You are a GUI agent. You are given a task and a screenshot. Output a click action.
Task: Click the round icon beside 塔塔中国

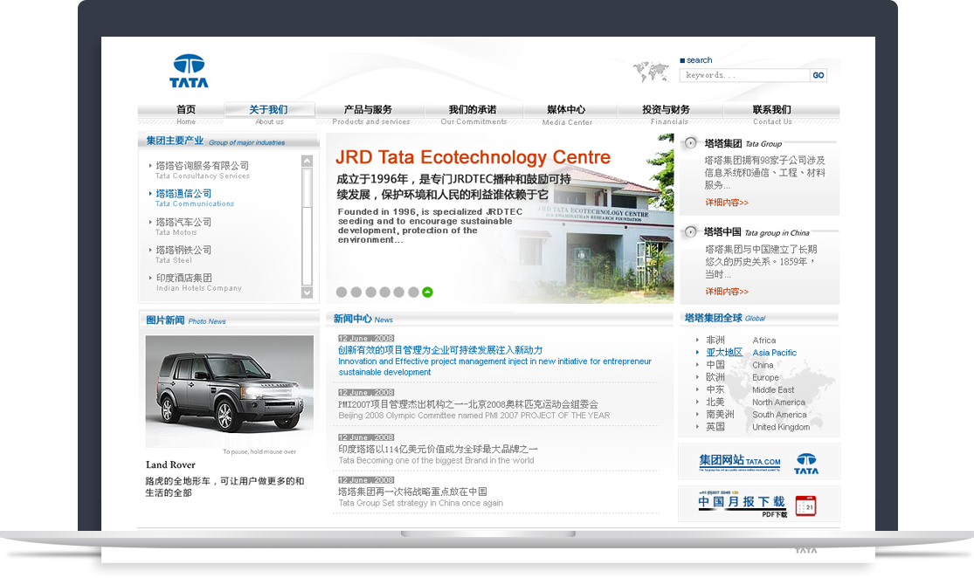[x=690, y=232]
